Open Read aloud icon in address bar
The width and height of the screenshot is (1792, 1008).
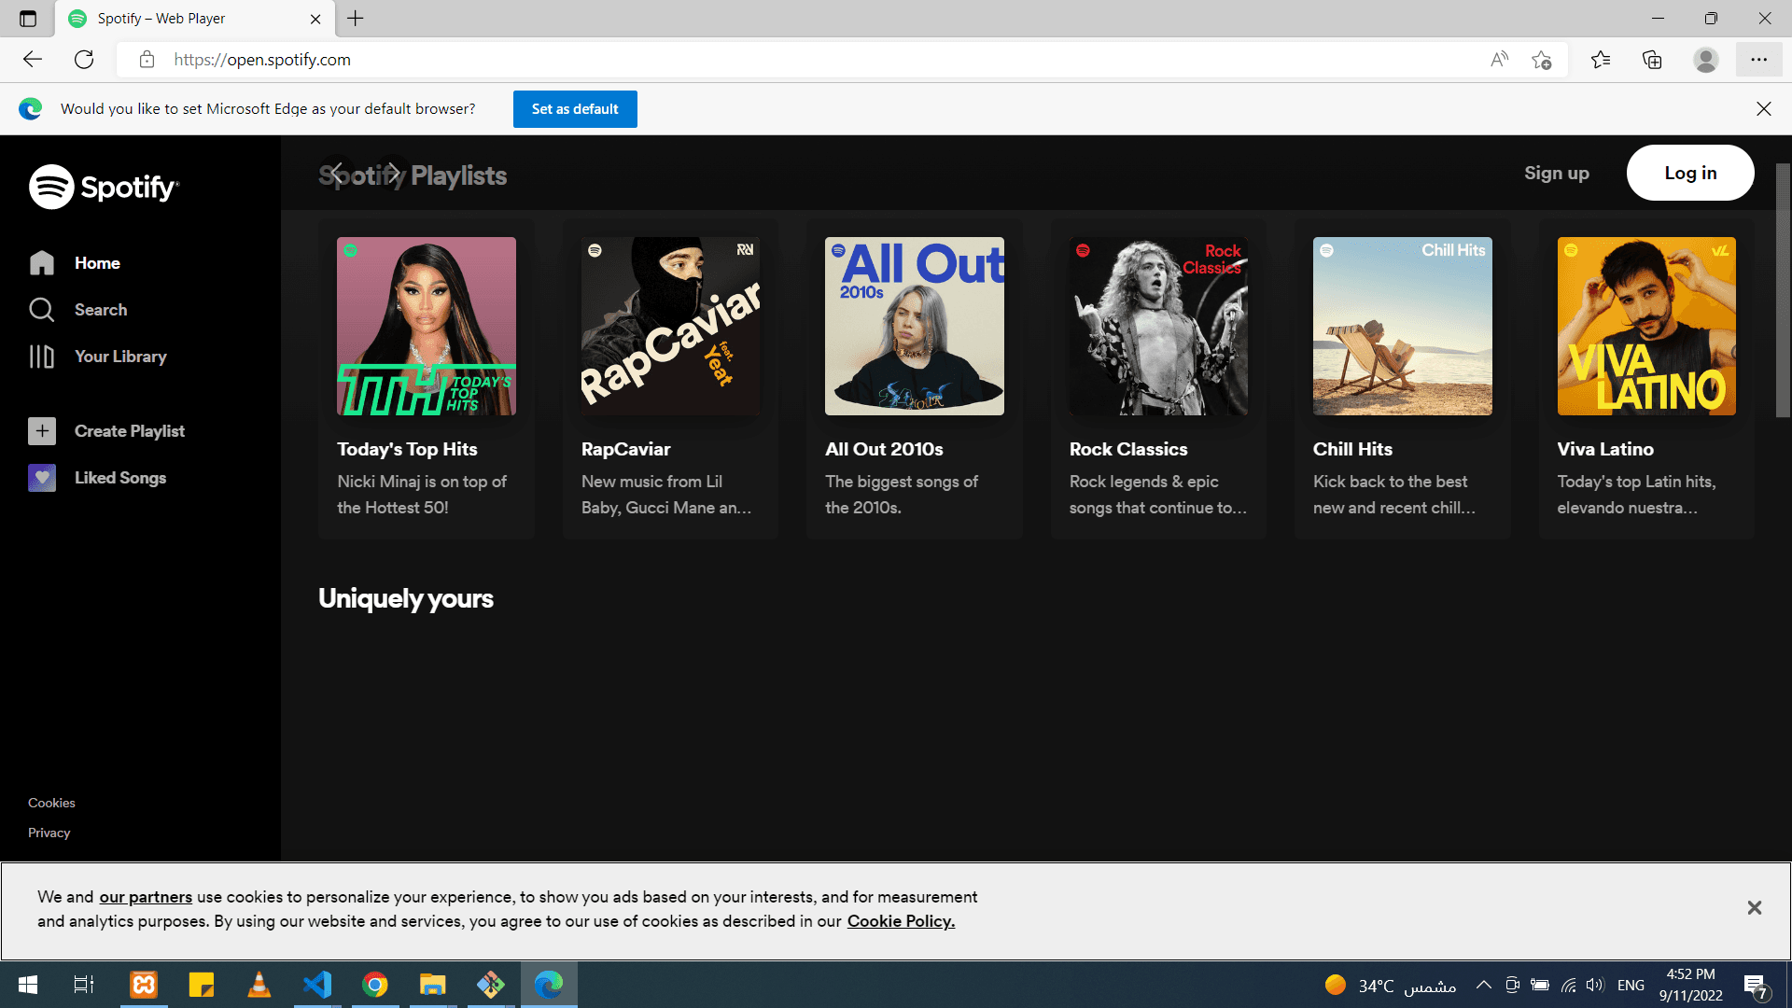(1499, 60)
